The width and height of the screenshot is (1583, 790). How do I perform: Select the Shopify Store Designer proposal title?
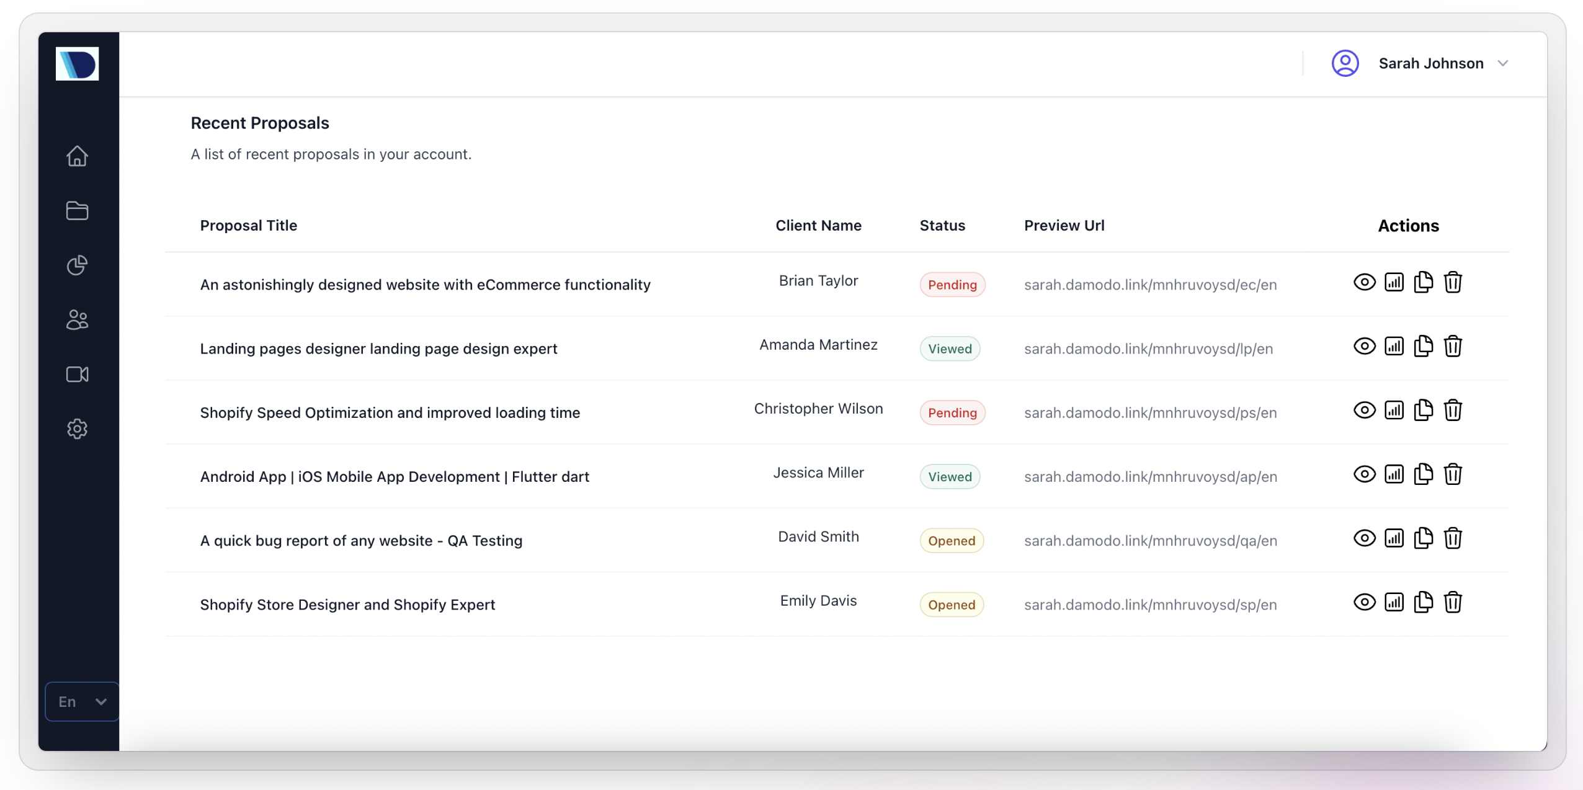click(347, 605)
